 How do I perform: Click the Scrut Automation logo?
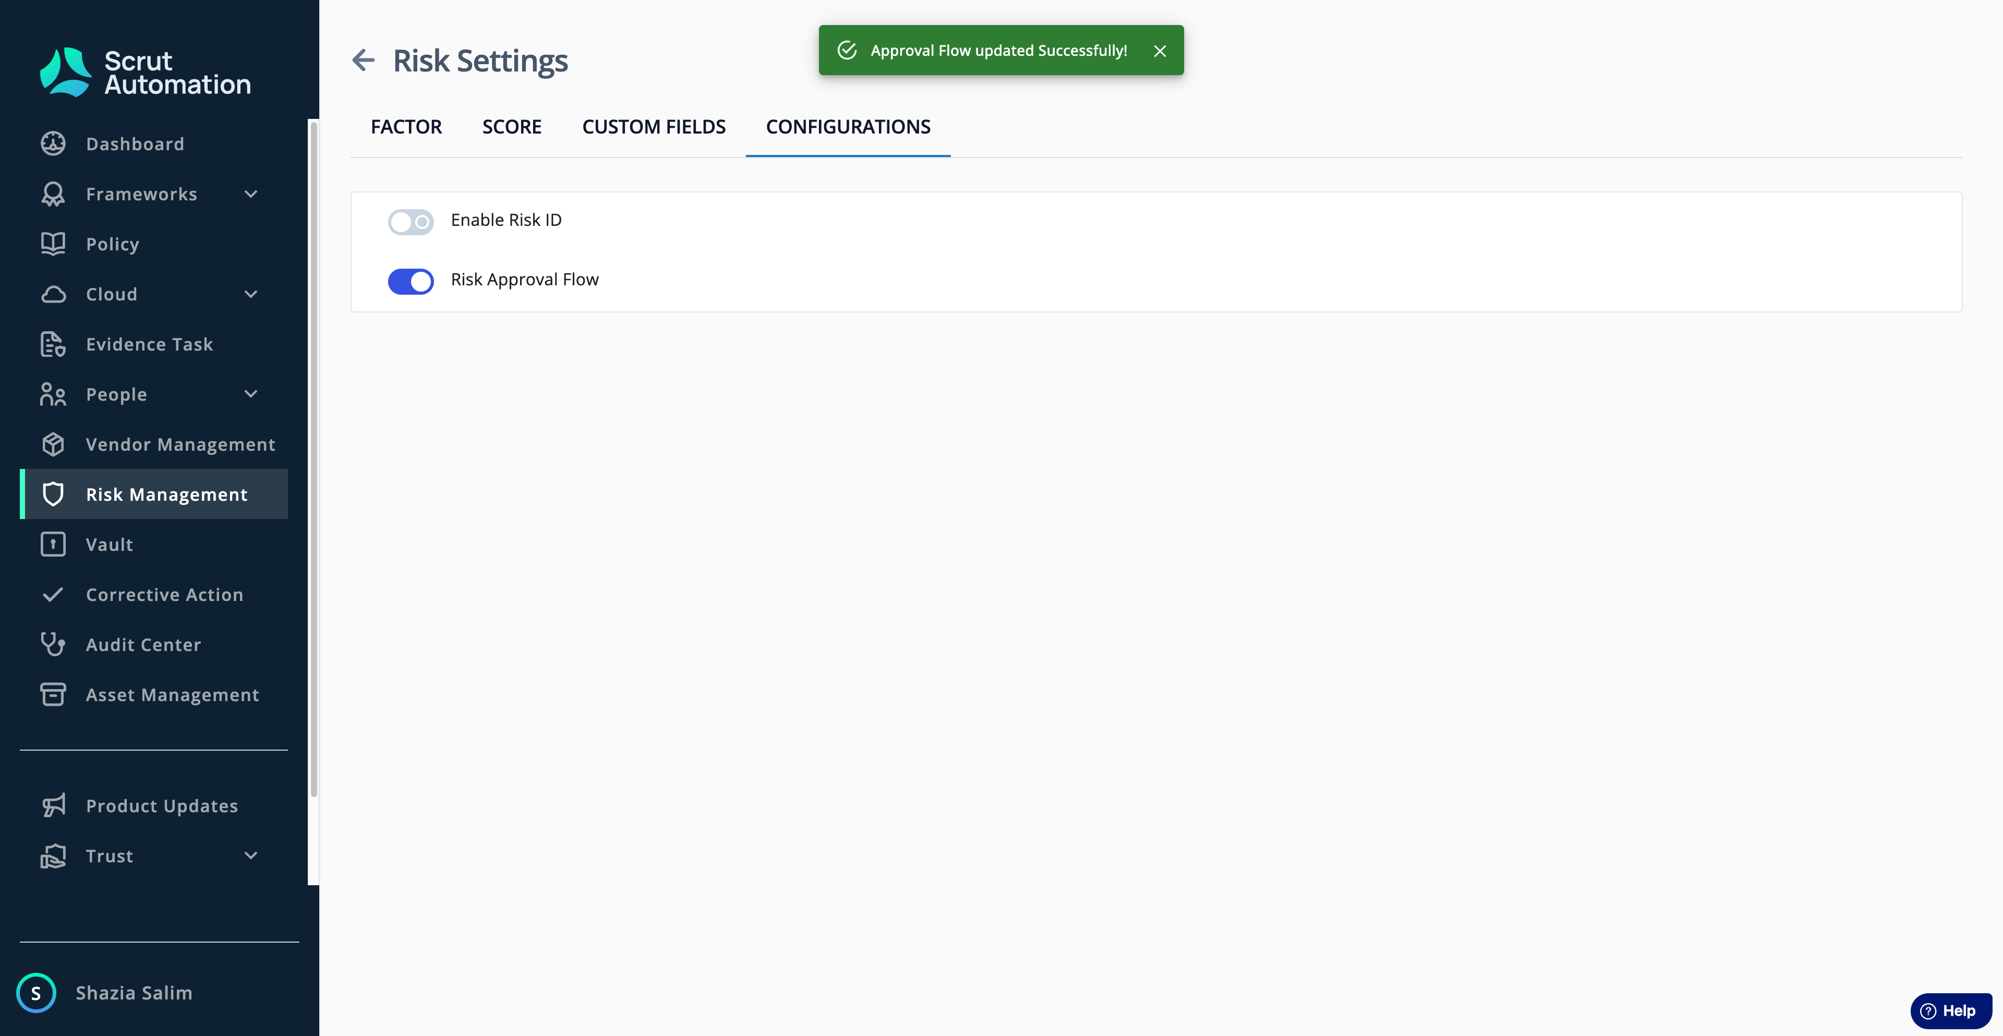[x=146, y=73]
